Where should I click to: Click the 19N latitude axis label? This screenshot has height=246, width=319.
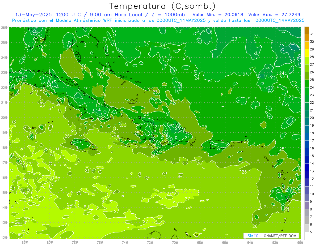(4, 133)
